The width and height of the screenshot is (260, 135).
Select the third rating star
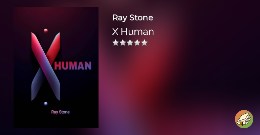130,43
